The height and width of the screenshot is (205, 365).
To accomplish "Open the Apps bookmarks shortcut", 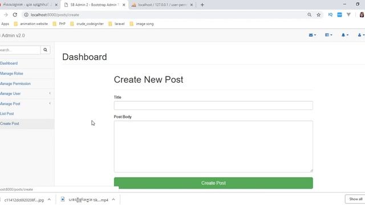I will coord(5,24).
